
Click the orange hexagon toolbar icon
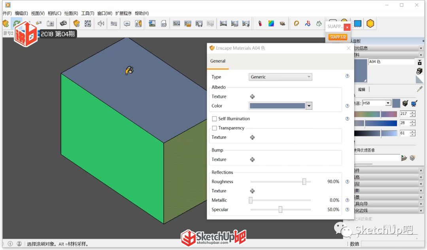pos(370,24)
